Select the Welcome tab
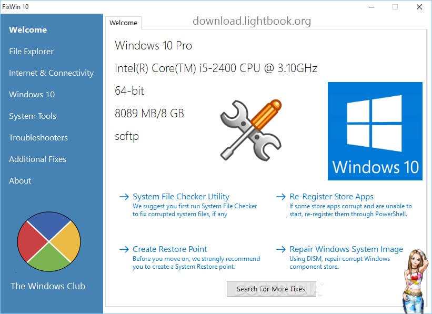Viewport: 432px width, 314px height. [123, 23]
